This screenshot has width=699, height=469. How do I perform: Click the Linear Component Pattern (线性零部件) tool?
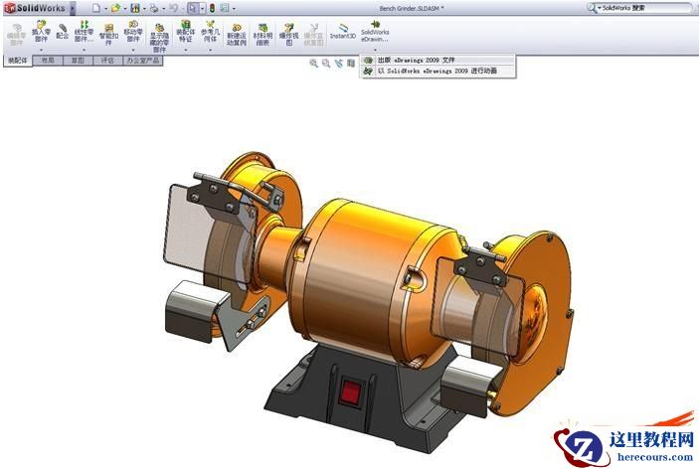tap(84, 32)
